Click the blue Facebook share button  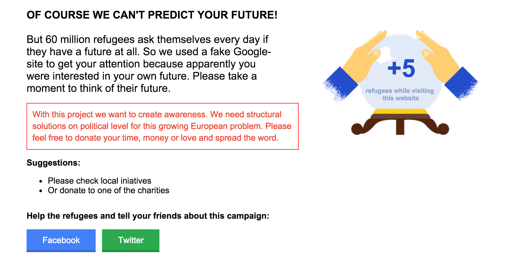(x=61, y=240)
